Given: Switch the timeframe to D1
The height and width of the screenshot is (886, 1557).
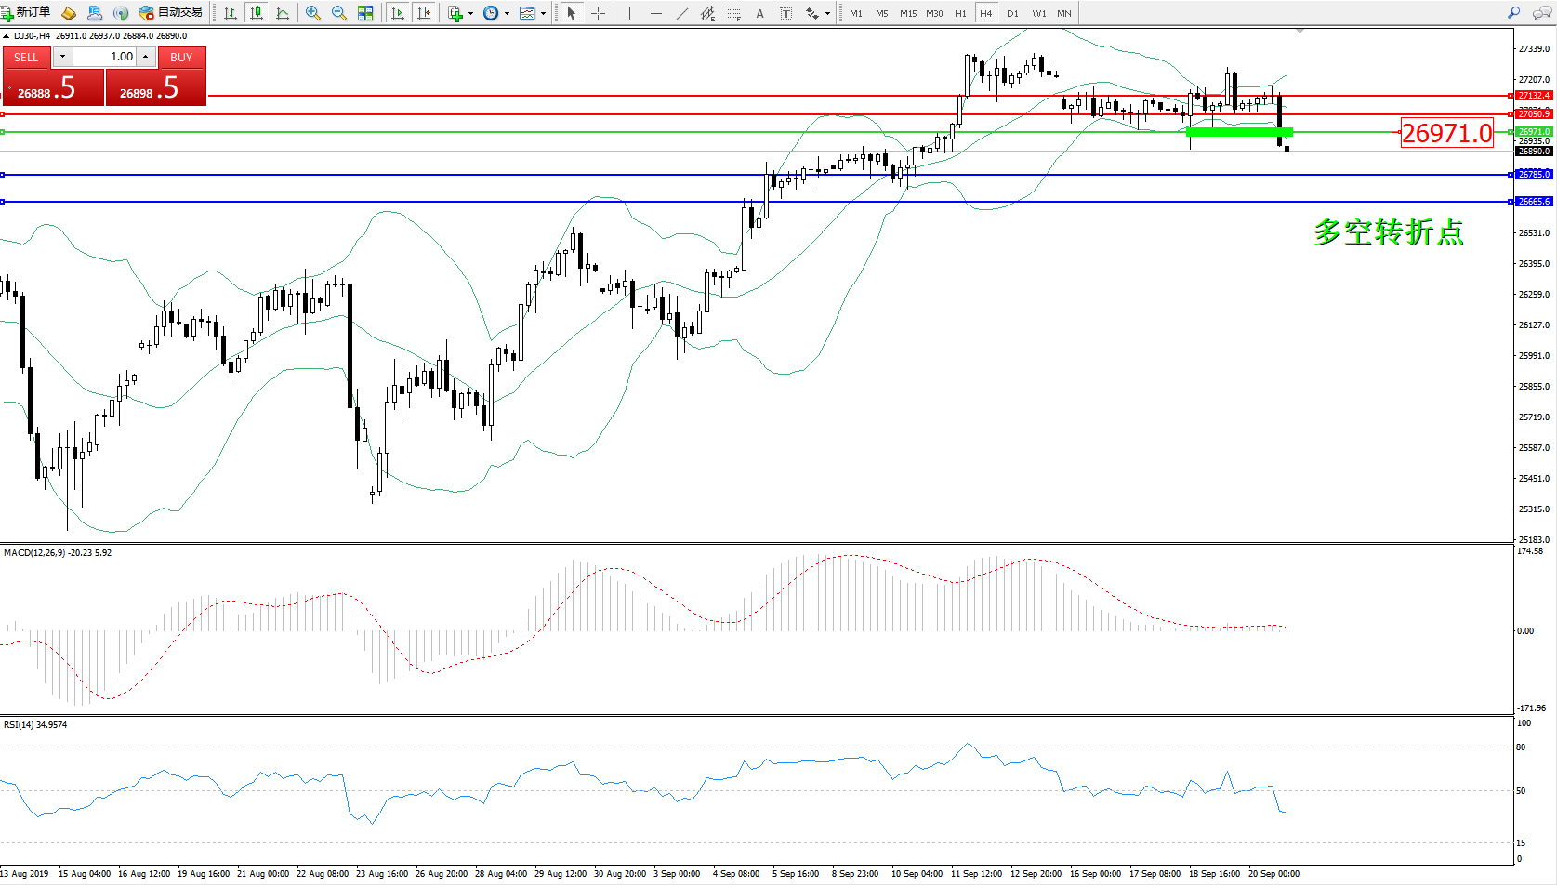Looking at the screenshot, I should pos(1012,13).
